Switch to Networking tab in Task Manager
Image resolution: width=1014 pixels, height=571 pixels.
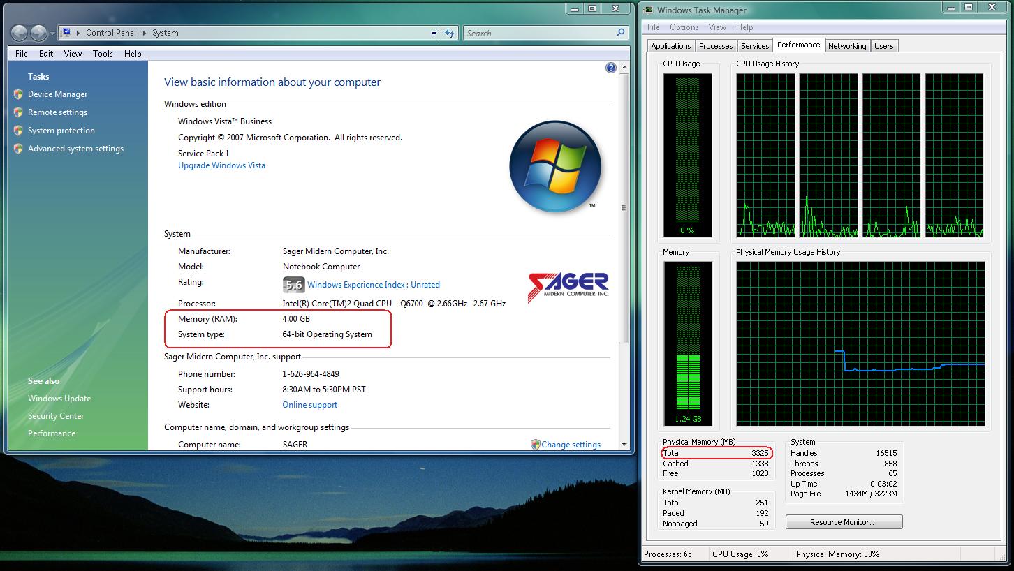click(847, 46)
